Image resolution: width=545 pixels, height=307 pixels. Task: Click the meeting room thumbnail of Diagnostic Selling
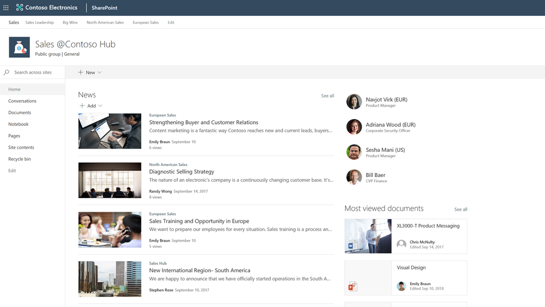click(x=110, y=180)
